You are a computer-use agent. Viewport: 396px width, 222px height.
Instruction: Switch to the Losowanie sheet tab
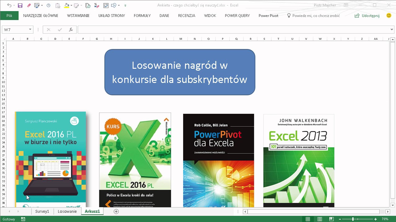[67, 211]
